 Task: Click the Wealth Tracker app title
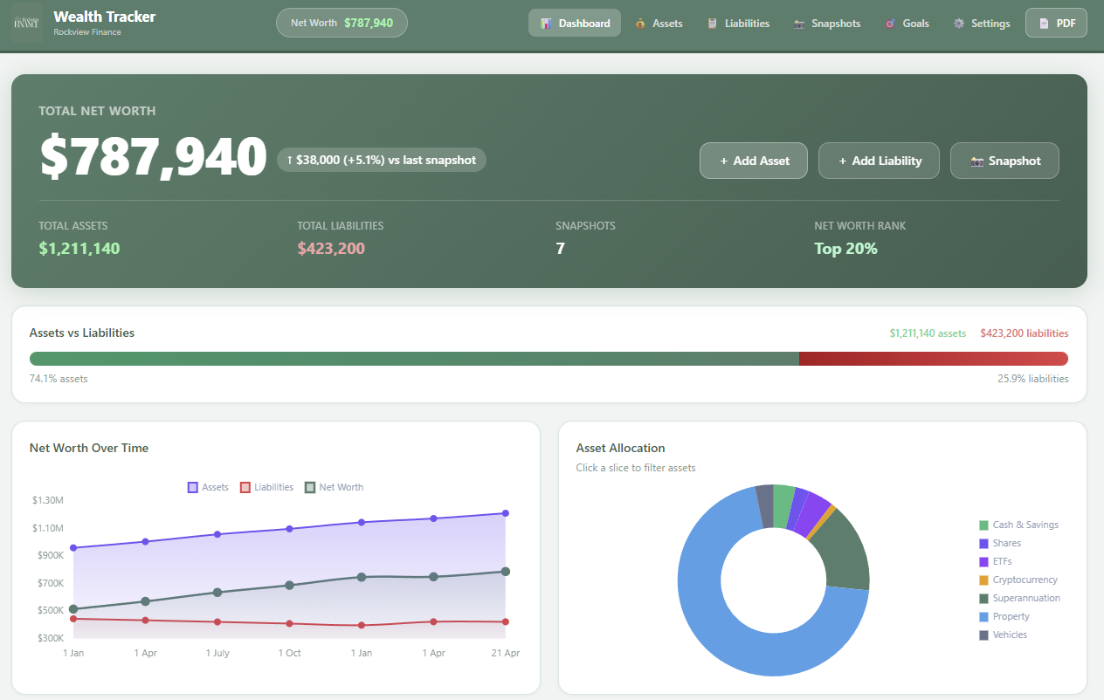pos(105,17)
